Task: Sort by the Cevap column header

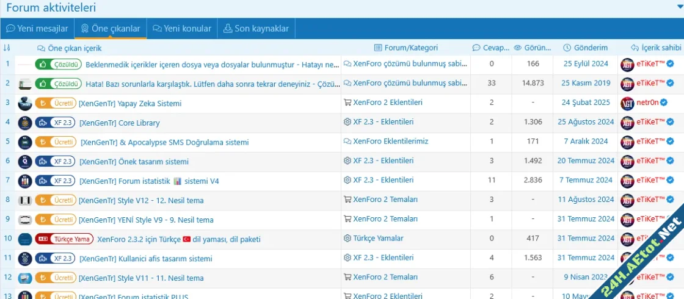Action: (491, 48)
